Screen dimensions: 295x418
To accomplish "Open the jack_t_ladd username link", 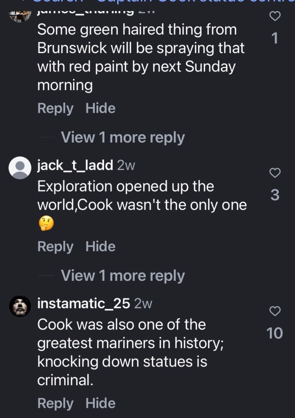I will 75,165.
